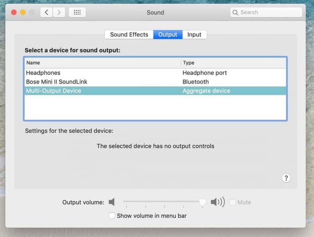
Task: Switch to the Sound Effects tab
Action: click(x=129, y=35)
